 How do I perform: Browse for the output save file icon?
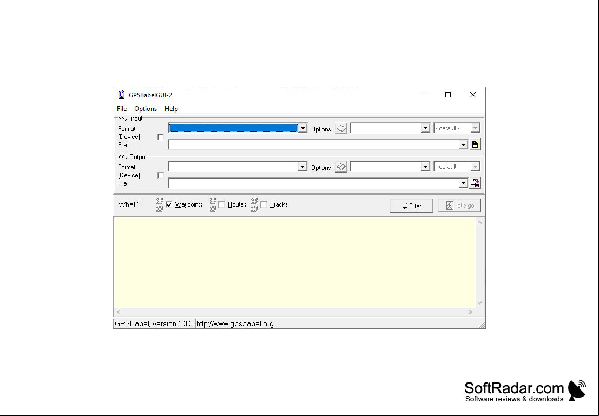(x=475, y=183)
